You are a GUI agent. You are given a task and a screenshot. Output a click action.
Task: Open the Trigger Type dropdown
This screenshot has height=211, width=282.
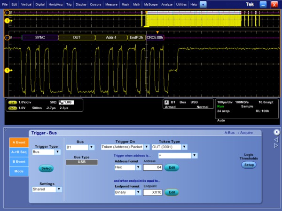pyautogui.click(x=47, y=152)
